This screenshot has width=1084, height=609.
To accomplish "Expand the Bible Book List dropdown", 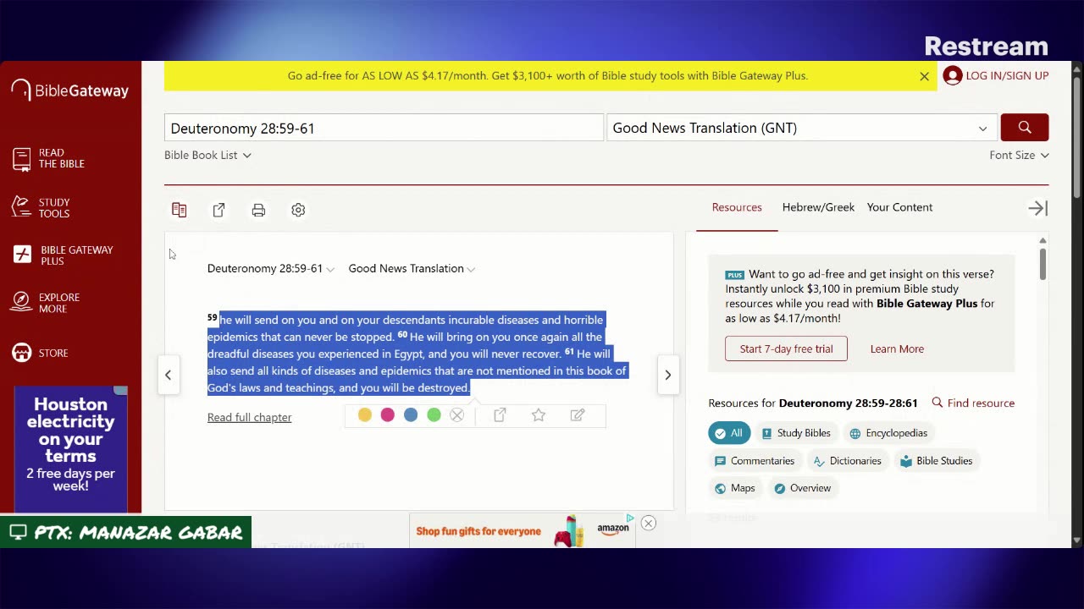I will click(x=207, y=155).
